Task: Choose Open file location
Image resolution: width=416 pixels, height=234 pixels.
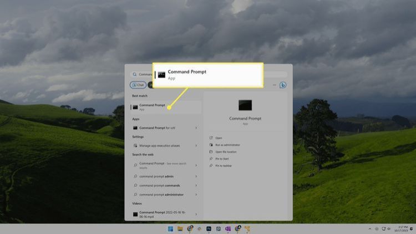Action: tap(226, 151)
